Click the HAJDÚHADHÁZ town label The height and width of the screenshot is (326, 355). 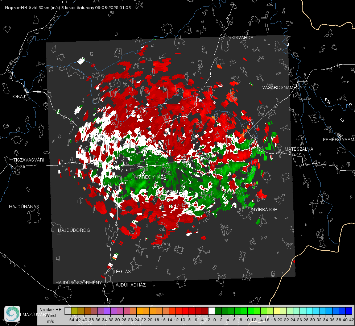tap(129, 285)
